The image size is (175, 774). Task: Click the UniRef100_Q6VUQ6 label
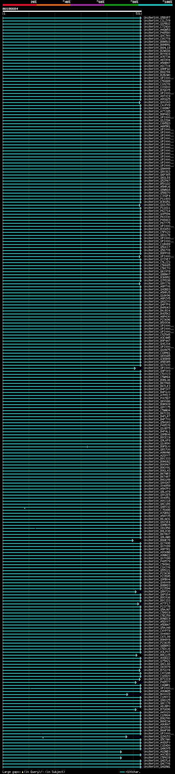[157, 401]
